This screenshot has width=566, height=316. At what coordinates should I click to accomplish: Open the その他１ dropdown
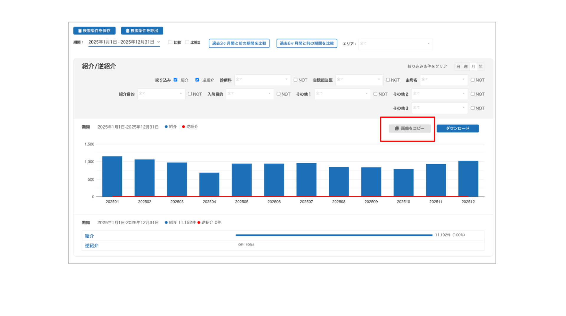343,94
